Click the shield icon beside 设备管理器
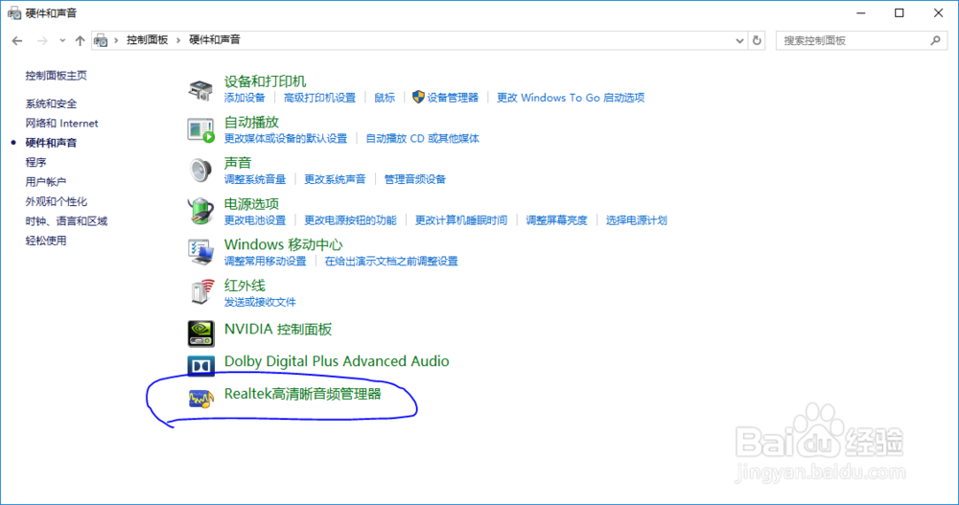 point(418,97)
